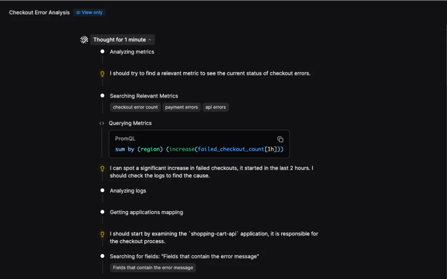Select the checkout error count tag
Image resolution: width=447 pixels, height=279 pixels.
(x=135, y=107)
